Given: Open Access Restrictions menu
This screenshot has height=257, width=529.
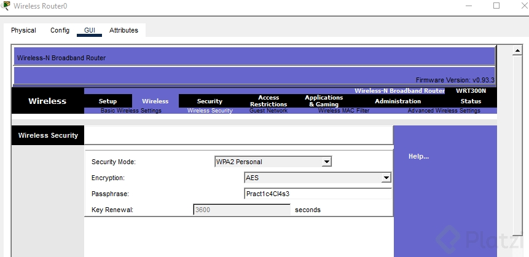Looking at the screenshot, I should [268, 101].
